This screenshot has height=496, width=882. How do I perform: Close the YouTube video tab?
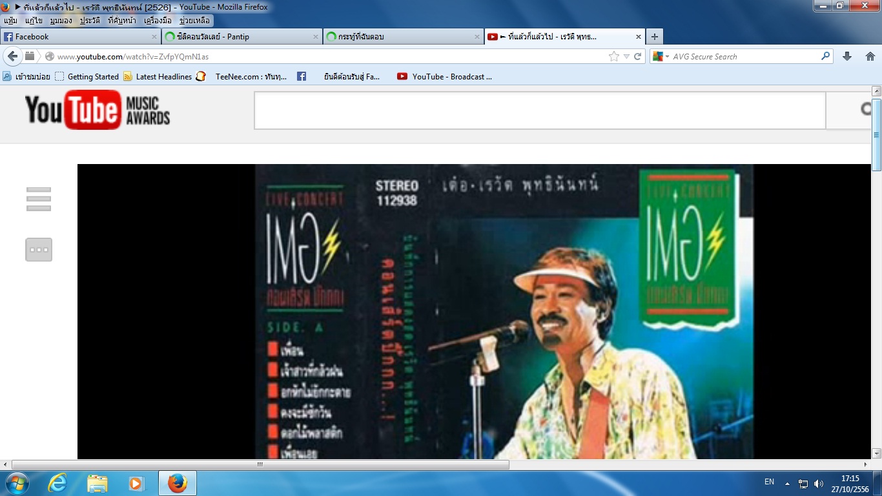[639, 37]
